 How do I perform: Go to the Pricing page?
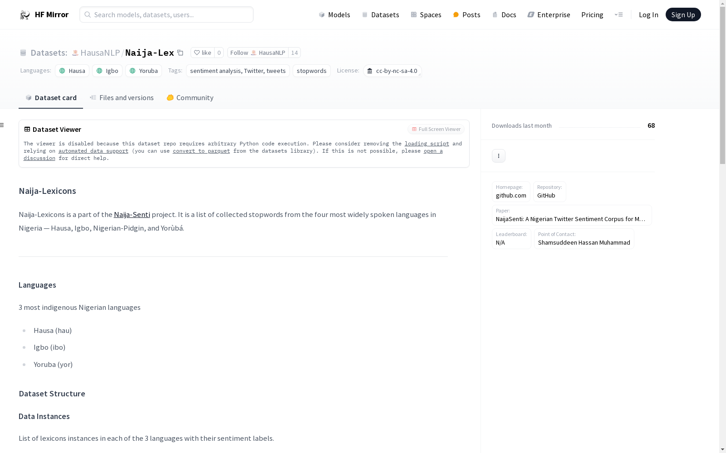point(592,14)
